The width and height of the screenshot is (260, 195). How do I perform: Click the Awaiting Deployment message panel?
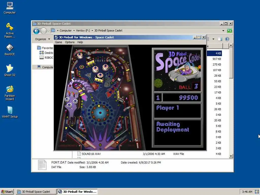coord(177,132)
